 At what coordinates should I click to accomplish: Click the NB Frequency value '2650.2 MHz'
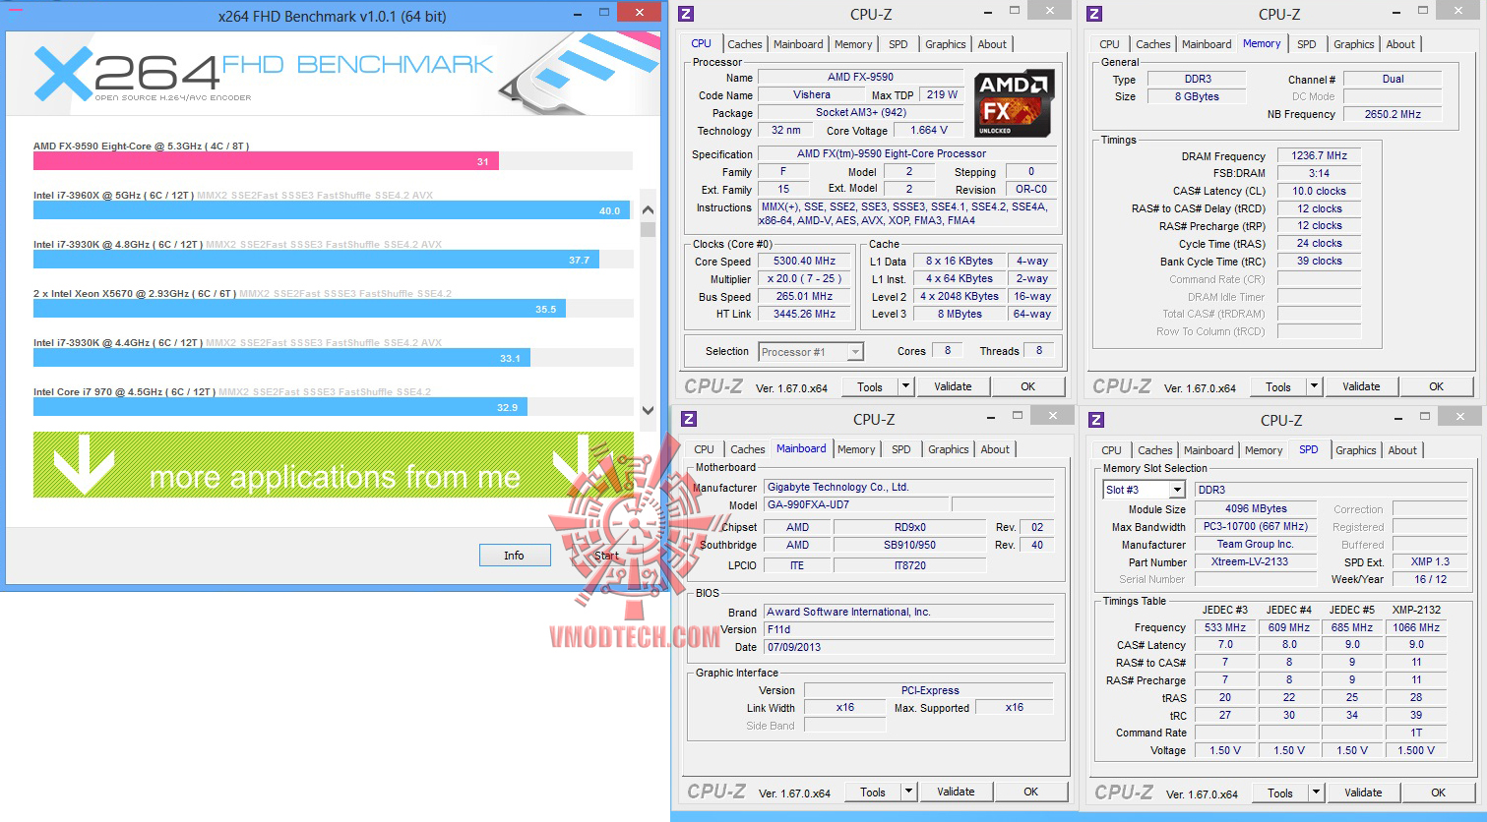(x=1393, y=114)
